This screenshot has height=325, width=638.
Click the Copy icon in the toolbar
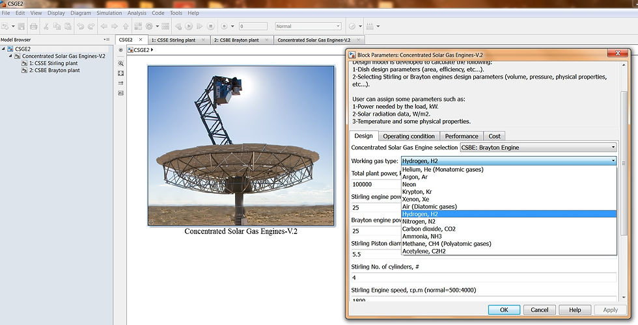(x=57, y=27)
